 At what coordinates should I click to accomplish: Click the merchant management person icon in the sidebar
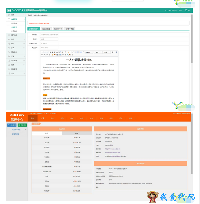9,19
